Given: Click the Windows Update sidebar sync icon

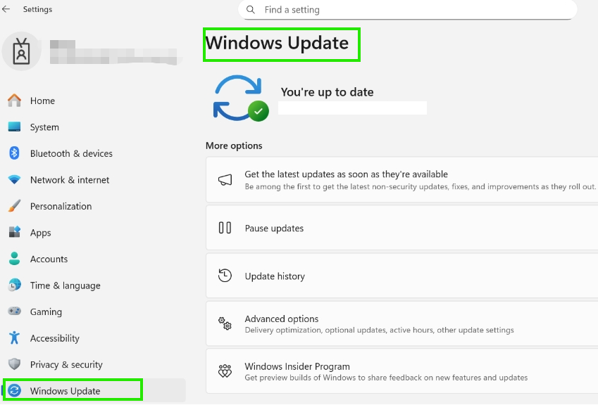Looking at the screenshot, I should [x=15, y=390].
